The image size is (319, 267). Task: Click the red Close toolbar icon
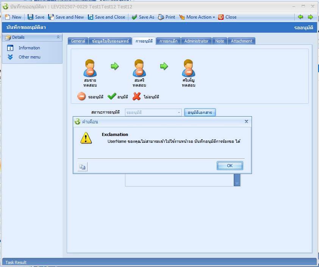click(221, 17)
